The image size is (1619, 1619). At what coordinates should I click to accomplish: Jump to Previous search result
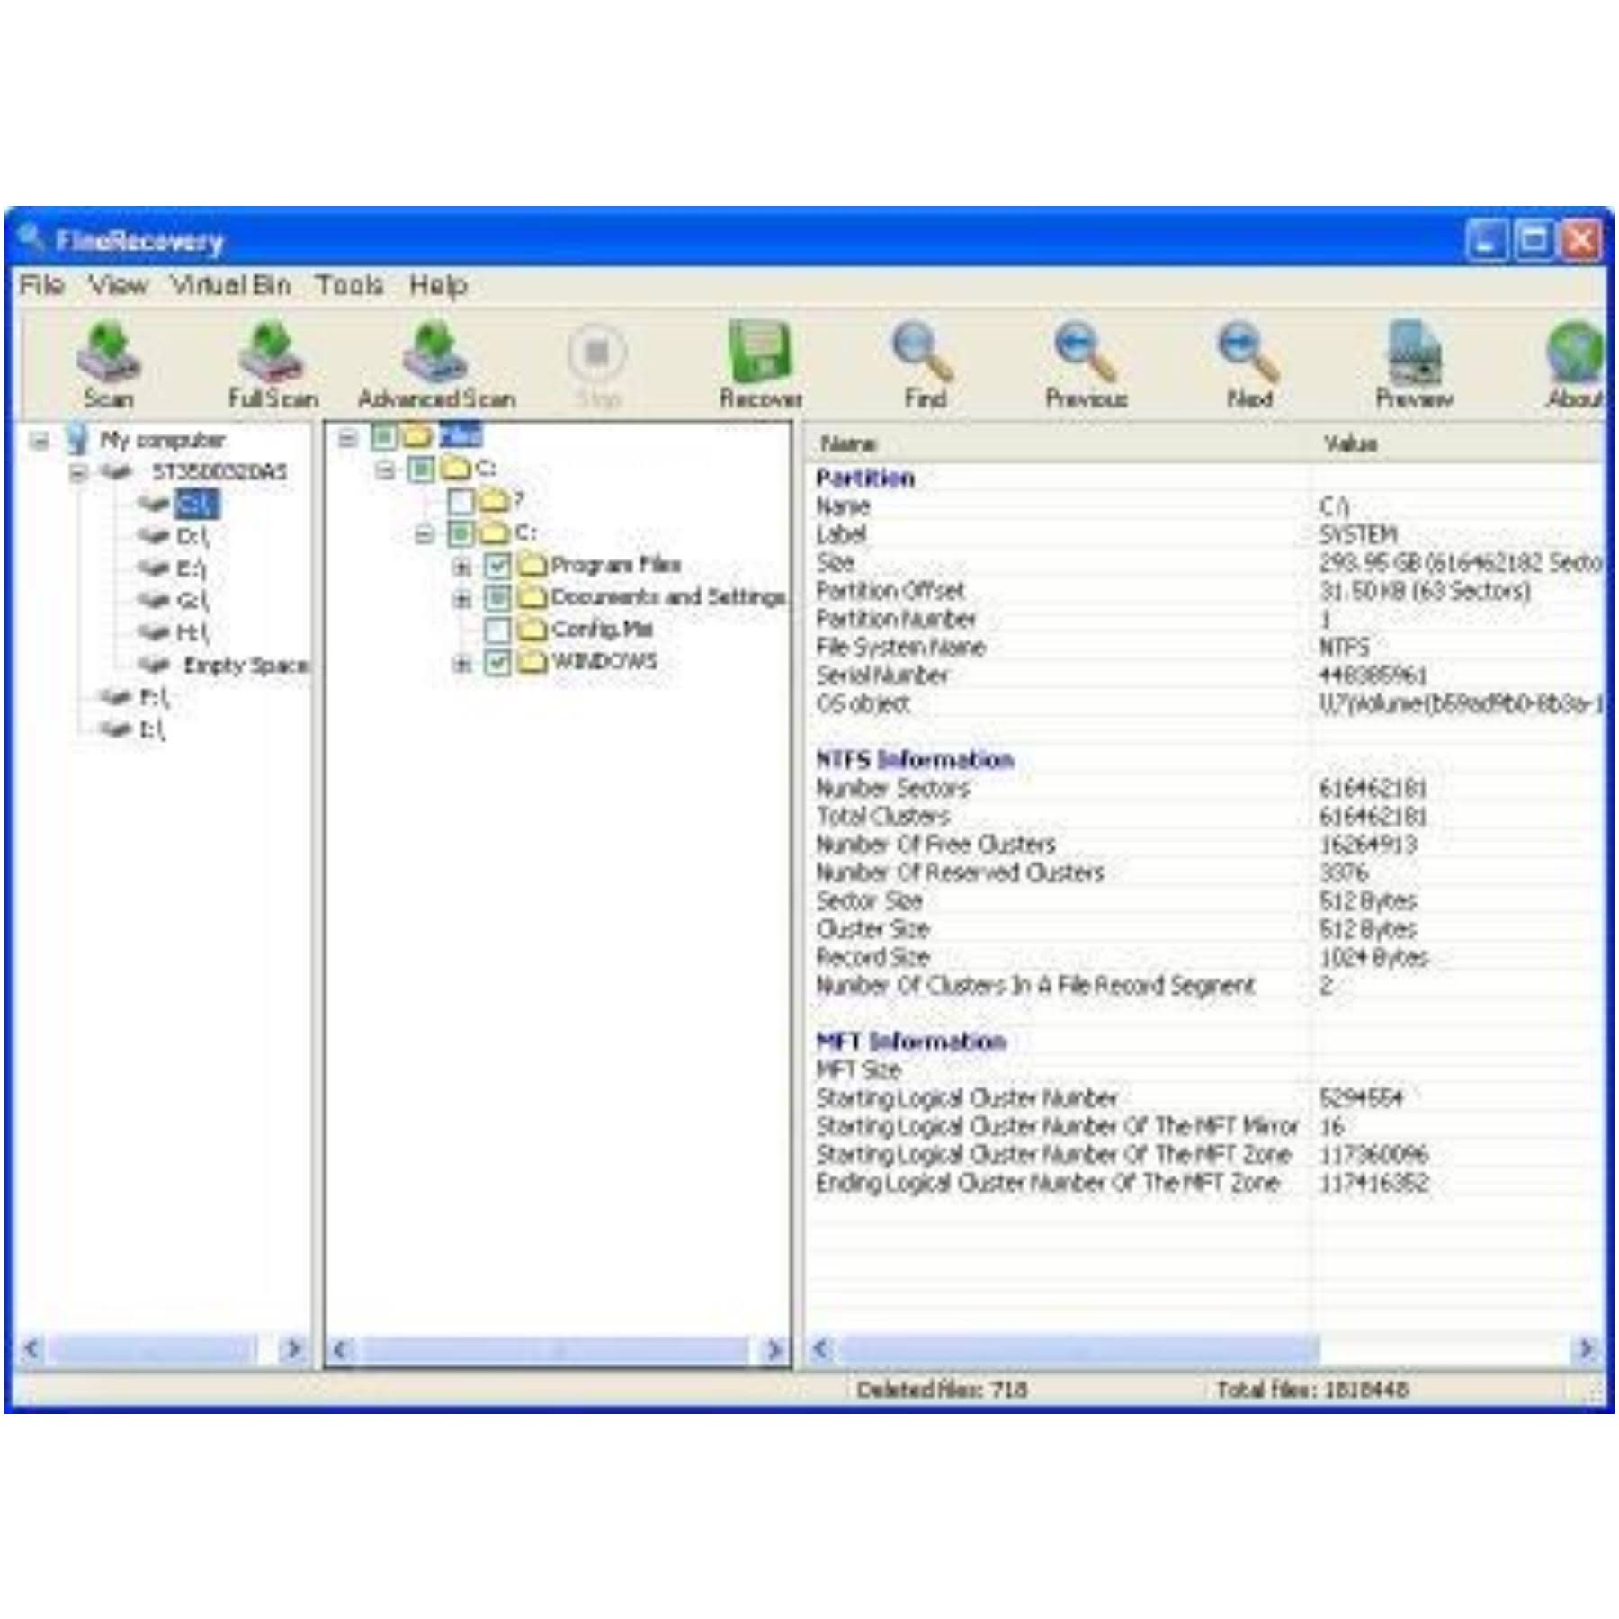pyautogui.click(x=1086, y=364)
